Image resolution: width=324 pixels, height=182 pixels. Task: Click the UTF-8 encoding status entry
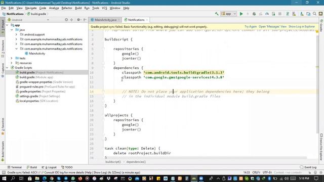[267, 172]
